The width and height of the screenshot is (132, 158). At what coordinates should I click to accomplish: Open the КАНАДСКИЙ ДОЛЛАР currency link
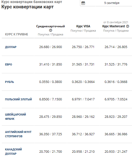[13, 151]
